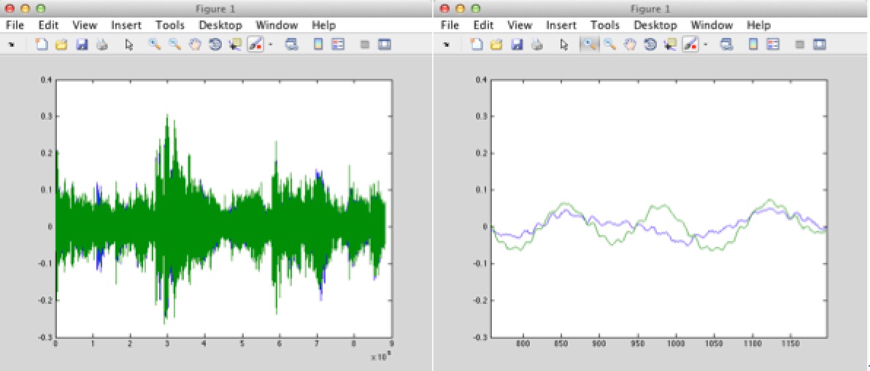Open Window menu in right window

(712, 26)
